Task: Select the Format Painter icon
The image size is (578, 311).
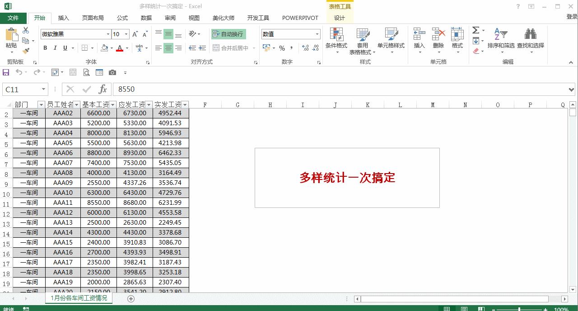Action: pyautogui.click(x=26, y=50)
